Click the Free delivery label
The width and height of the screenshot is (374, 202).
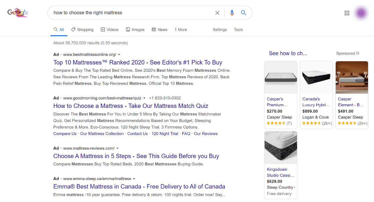click(279, 194)
